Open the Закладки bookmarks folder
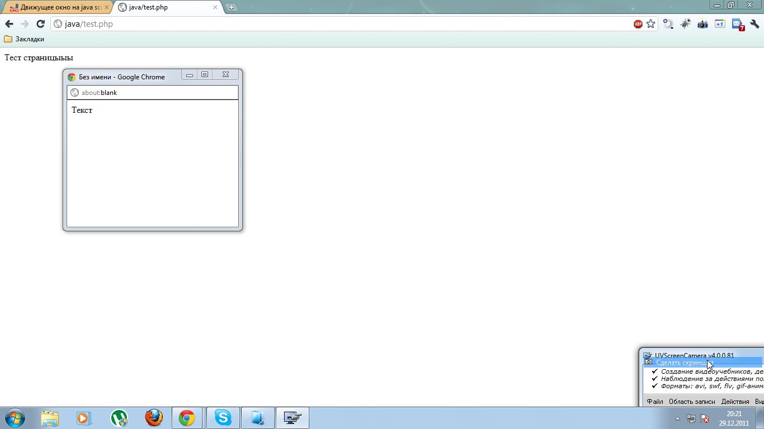This screenshot has height=429, width=764. (24, 39)
